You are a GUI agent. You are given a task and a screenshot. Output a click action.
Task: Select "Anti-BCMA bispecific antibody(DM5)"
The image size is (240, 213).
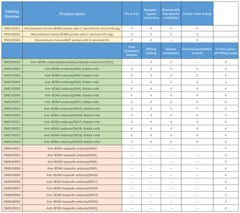(x=72, y=169)
